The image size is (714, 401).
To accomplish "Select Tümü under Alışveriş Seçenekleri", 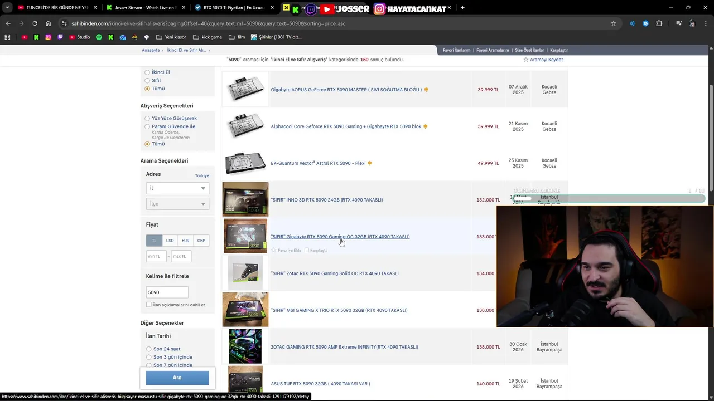I will point(147,144).
